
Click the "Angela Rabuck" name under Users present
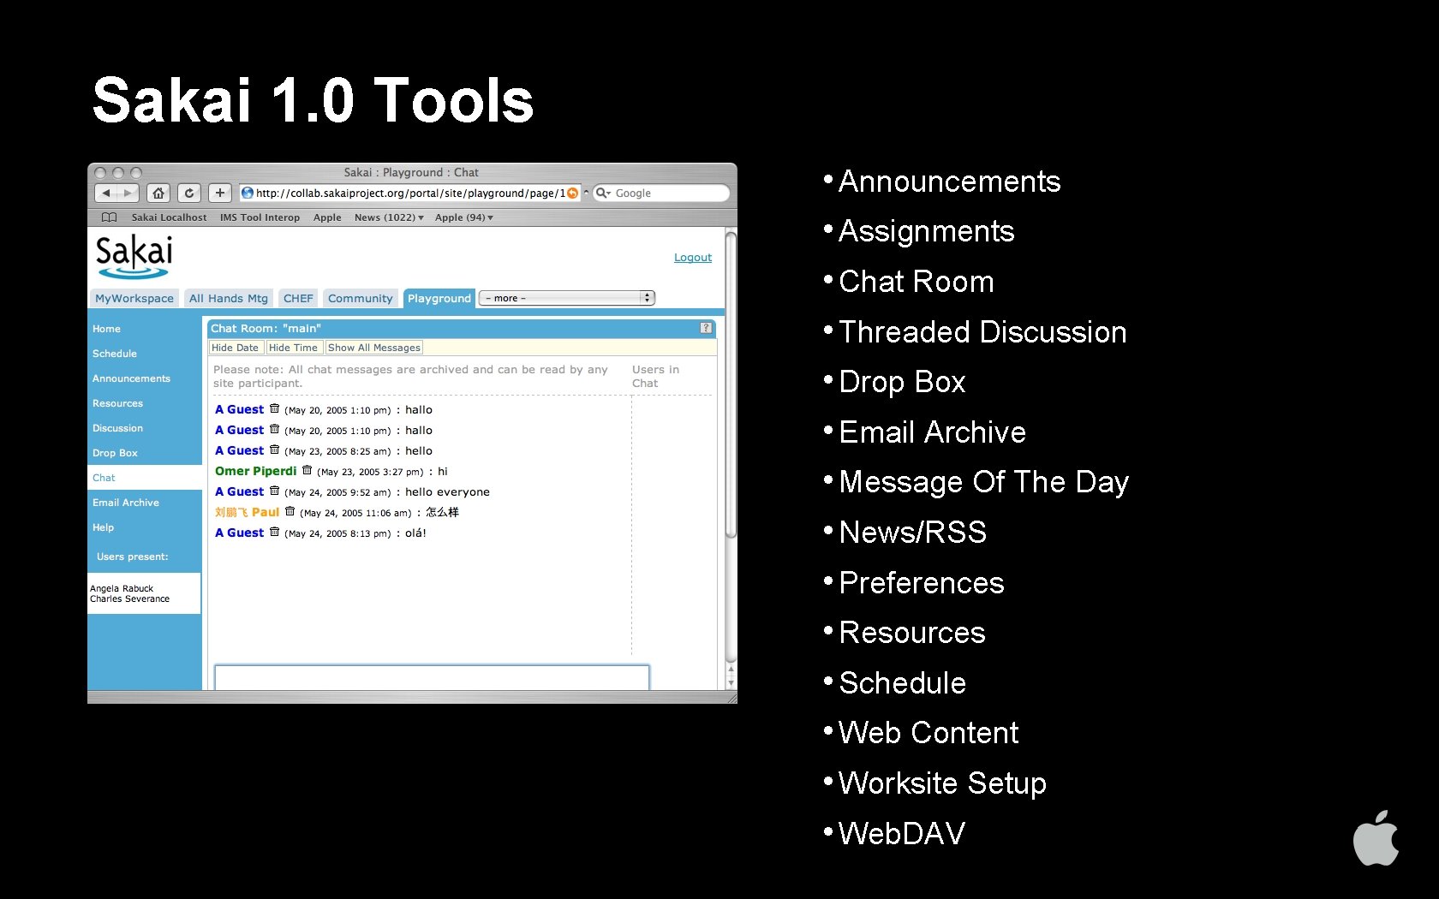pos(122,588)
